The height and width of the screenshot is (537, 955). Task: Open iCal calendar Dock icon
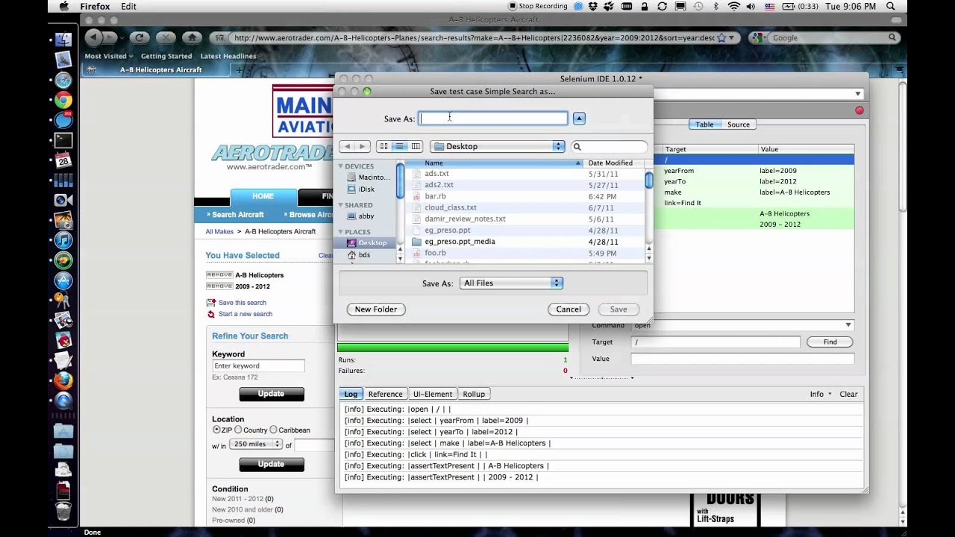pos(63,160)
